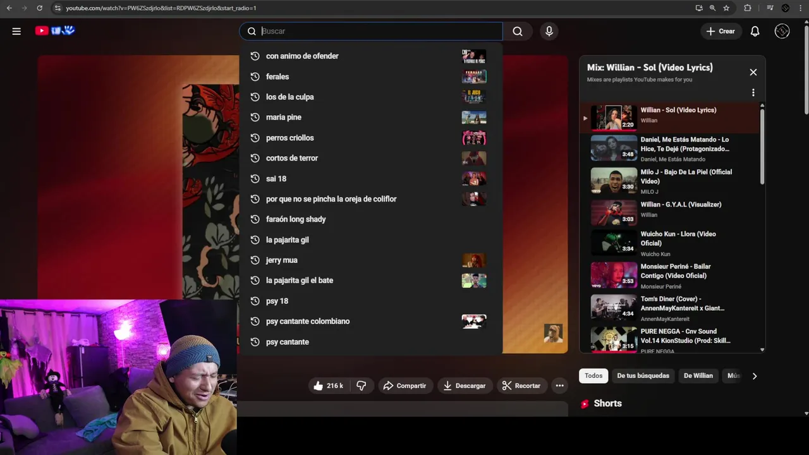Viewport: 809px width, 455px height.
Task: Close the Mix playlist panel
Action: (753, 72)
